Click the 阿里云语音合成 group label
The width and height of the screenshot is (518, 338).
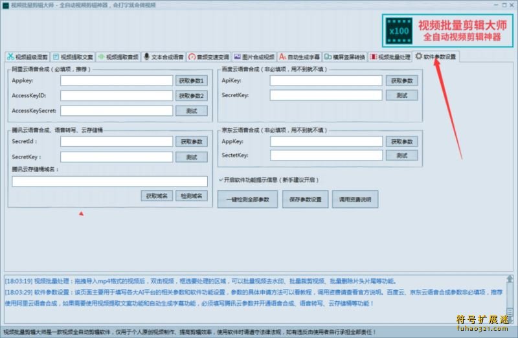tap(51, 69)
